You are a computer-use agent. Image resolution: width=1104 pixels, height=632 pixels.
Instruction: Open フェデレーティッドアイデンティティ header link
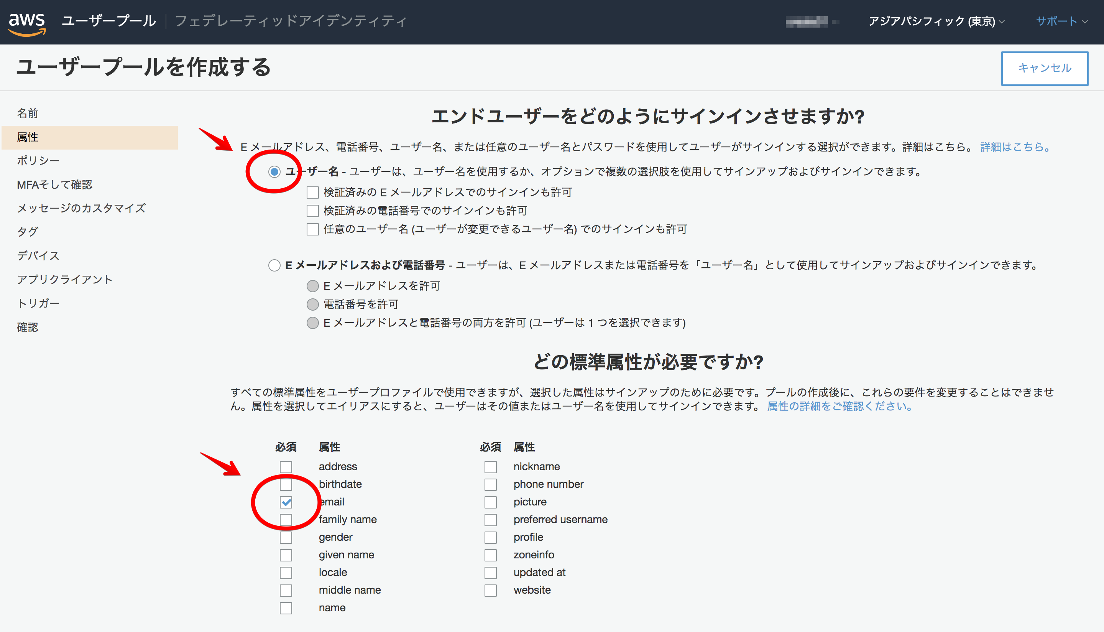(x=291, y=21)
